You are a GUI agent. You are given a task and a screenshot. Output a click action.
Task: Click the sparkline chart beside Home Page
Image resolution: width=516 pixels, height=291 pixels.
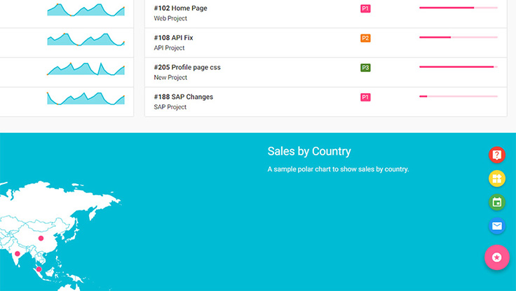(86, 10)
